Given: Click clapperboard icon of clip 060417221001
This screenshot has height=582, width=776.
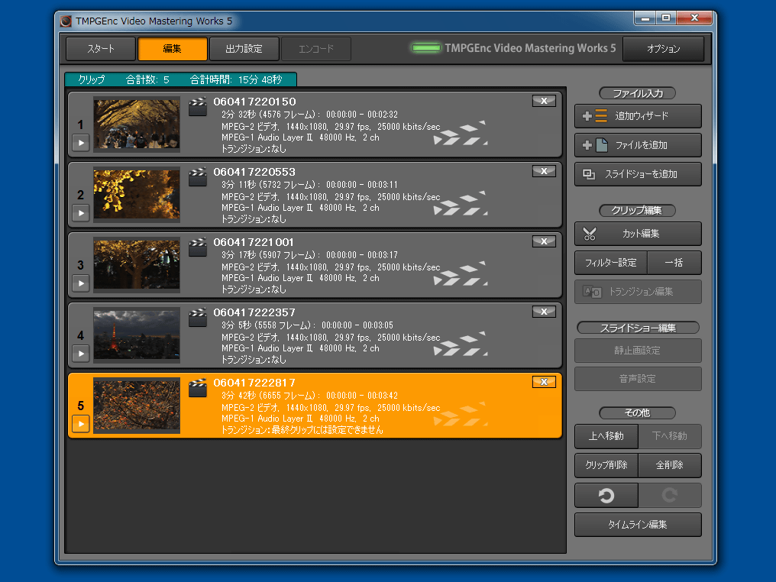Looking at the screenshot, I should click(198, 247).
